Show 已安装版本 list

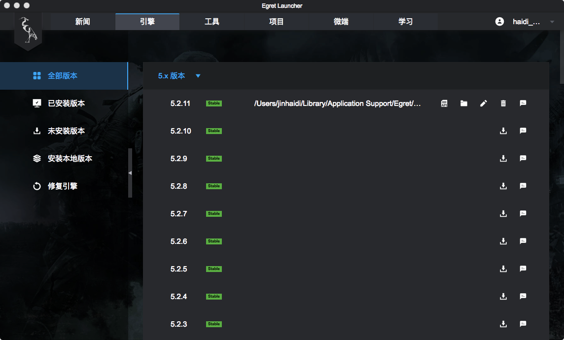coord(64,103)
